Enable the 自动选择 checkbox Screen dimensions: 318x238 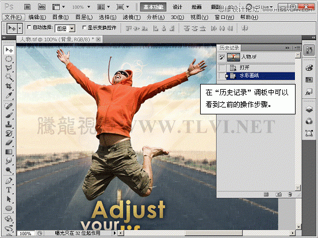point(29,27)
